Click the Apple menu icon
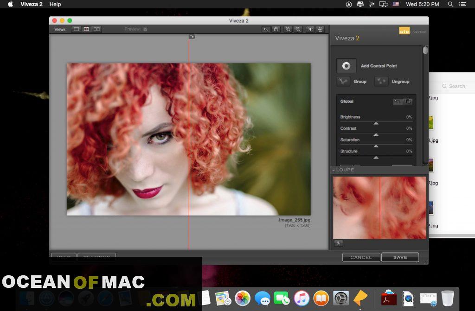 [10, 4]
